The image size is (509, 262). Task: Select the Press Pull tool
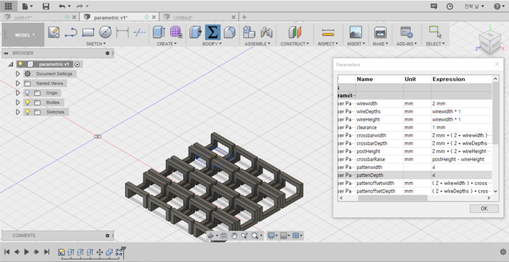pyautogui.click(x=195, y=32)
